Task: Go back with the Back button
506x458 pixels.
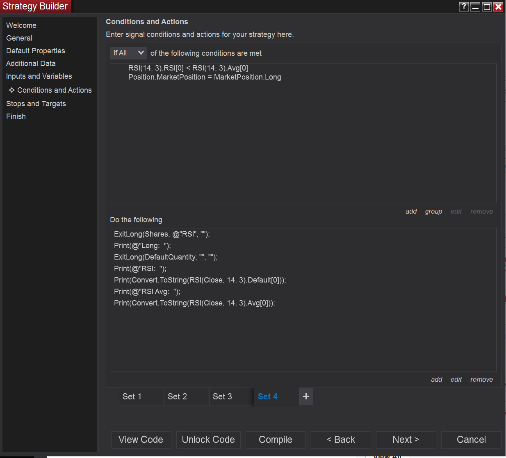Action: 341,440
